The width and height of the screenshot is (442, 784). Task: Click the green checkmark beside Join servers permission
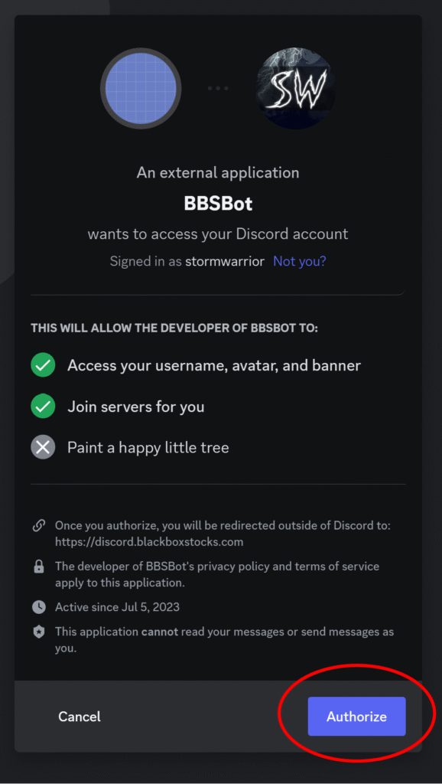coord(43,407)
